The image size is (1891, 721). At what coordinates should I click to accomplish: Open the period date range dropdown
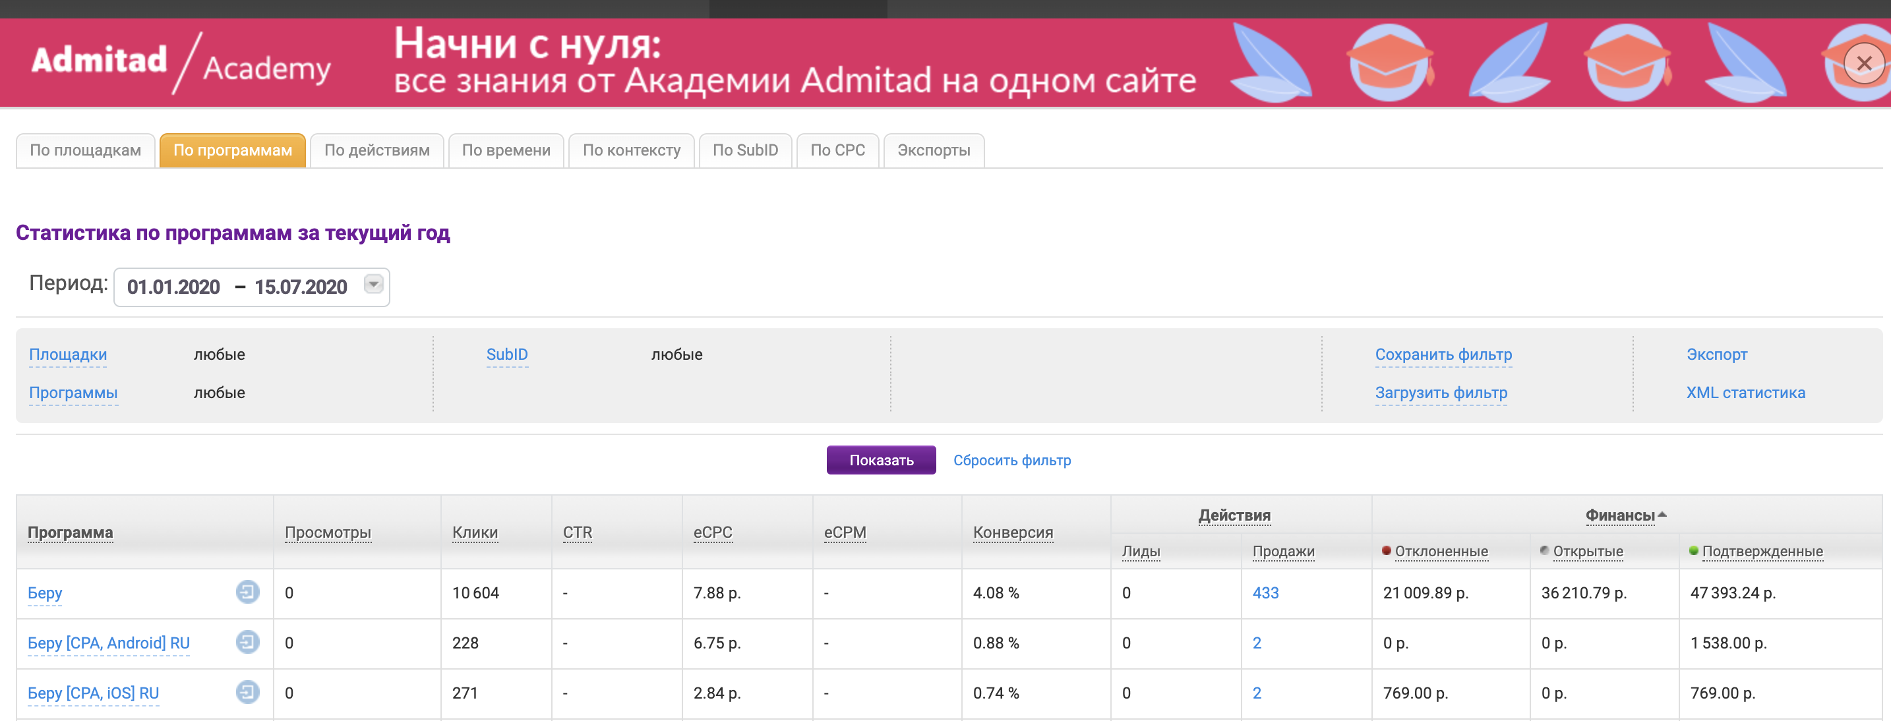[x=373, y=285]
